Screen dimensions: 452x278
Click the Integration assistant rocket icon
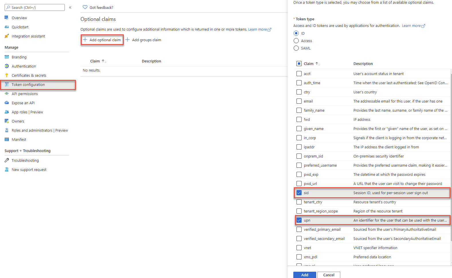pyautogui.click(x=7, y=36)
